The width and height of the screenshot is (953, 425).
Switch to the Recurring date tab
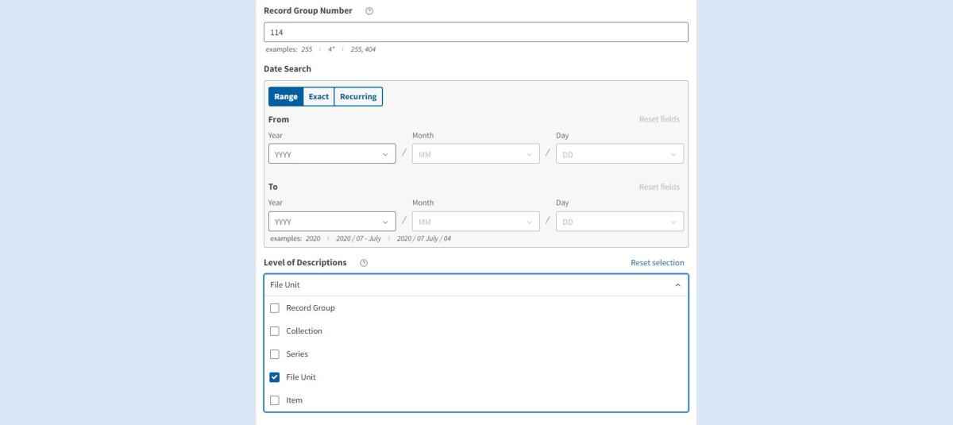click(358, 97)
